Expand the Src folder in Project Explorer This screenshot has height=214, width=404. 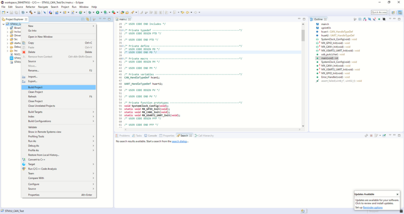point(7,39)
